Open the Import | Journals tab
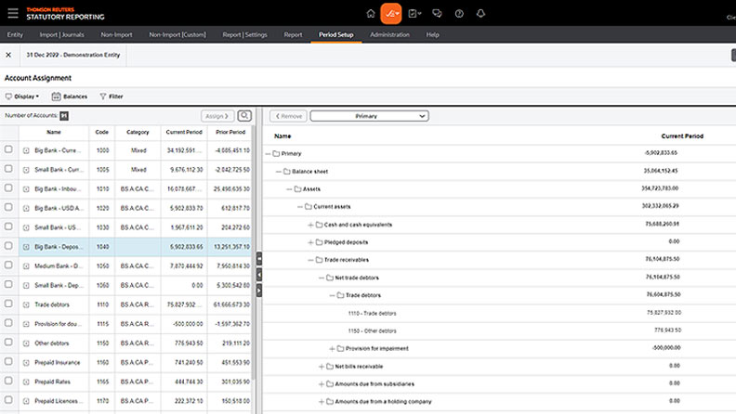Image resolution: width=736 pixels, height=414 pixels. (61, 34)
